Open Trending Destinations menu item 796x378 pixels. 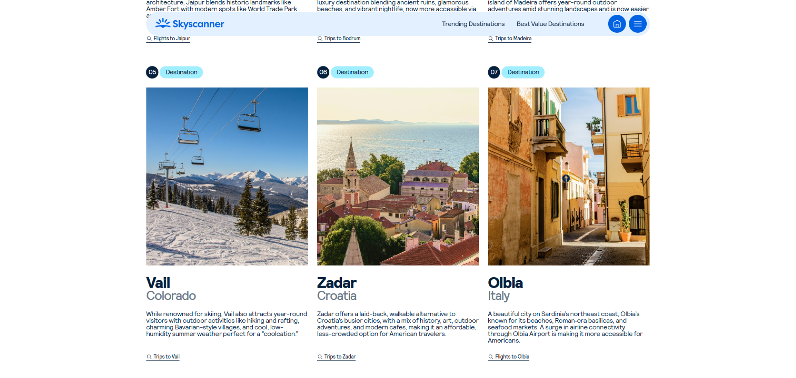[473, 24]
